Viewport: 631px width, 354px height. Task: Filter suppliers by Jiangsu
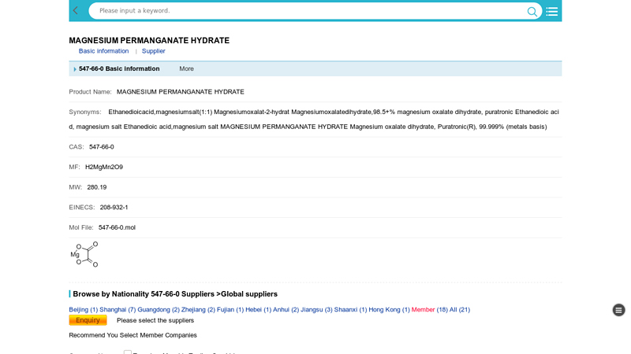point(316,310)
